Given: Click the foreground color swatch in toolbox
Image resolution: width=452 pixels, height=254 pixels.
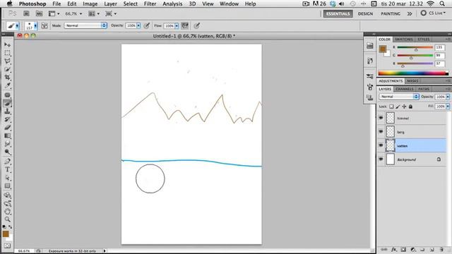Looking at the screenshot, I should 6,234.
